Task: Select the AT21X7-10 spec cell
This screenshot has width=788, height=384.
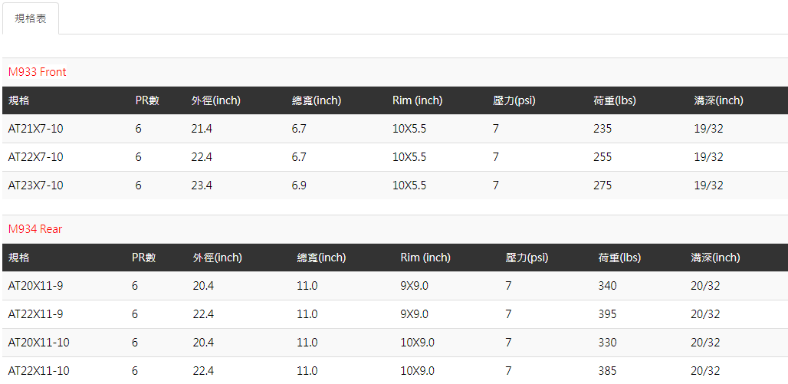Action: (36, 129)
